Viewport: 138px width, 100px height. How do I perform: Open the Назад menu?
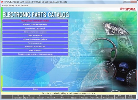pyautogui.click(x=12, y=6)
